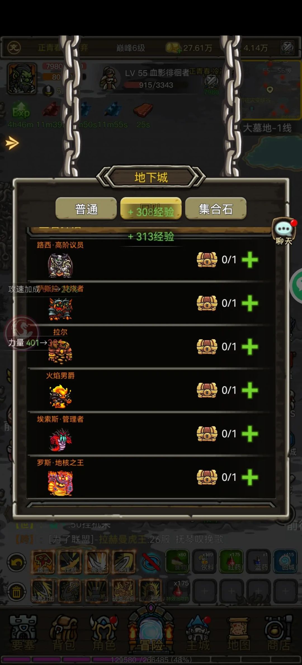This screenshot has height=665, width=302.
Task: Add attempts for 路西·高阶议员 with the plus
Action: click(250, 260)
